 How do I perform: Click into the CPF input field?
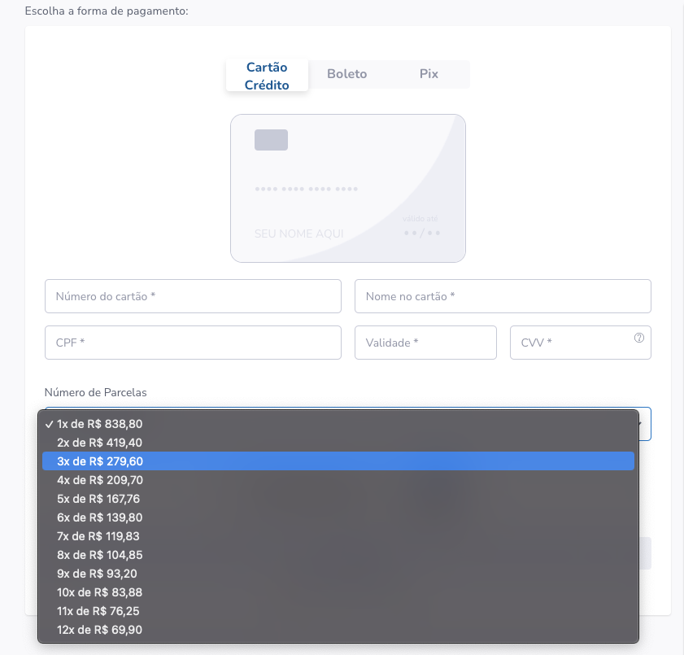(193, 343)
